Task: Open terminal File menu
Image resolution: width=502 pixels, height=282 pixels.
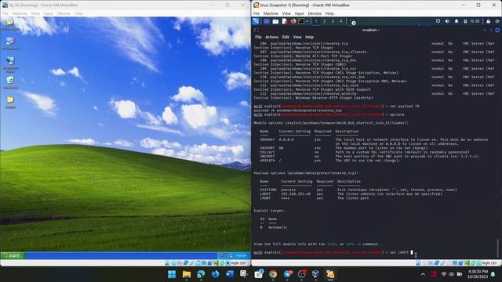Action: coord(258,37)
